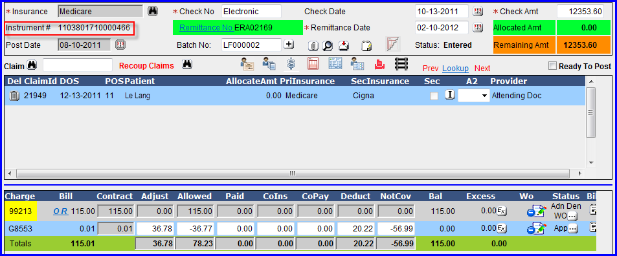Click the plus button beside Batch No
This screenshot has width=617, height=256.
(289, 45)
